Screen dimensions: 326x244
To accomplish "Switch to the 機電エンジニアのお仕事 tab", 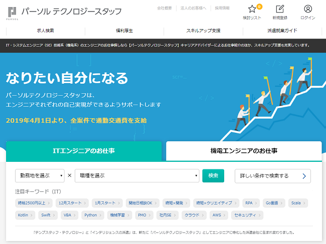I will click(244, 151).
